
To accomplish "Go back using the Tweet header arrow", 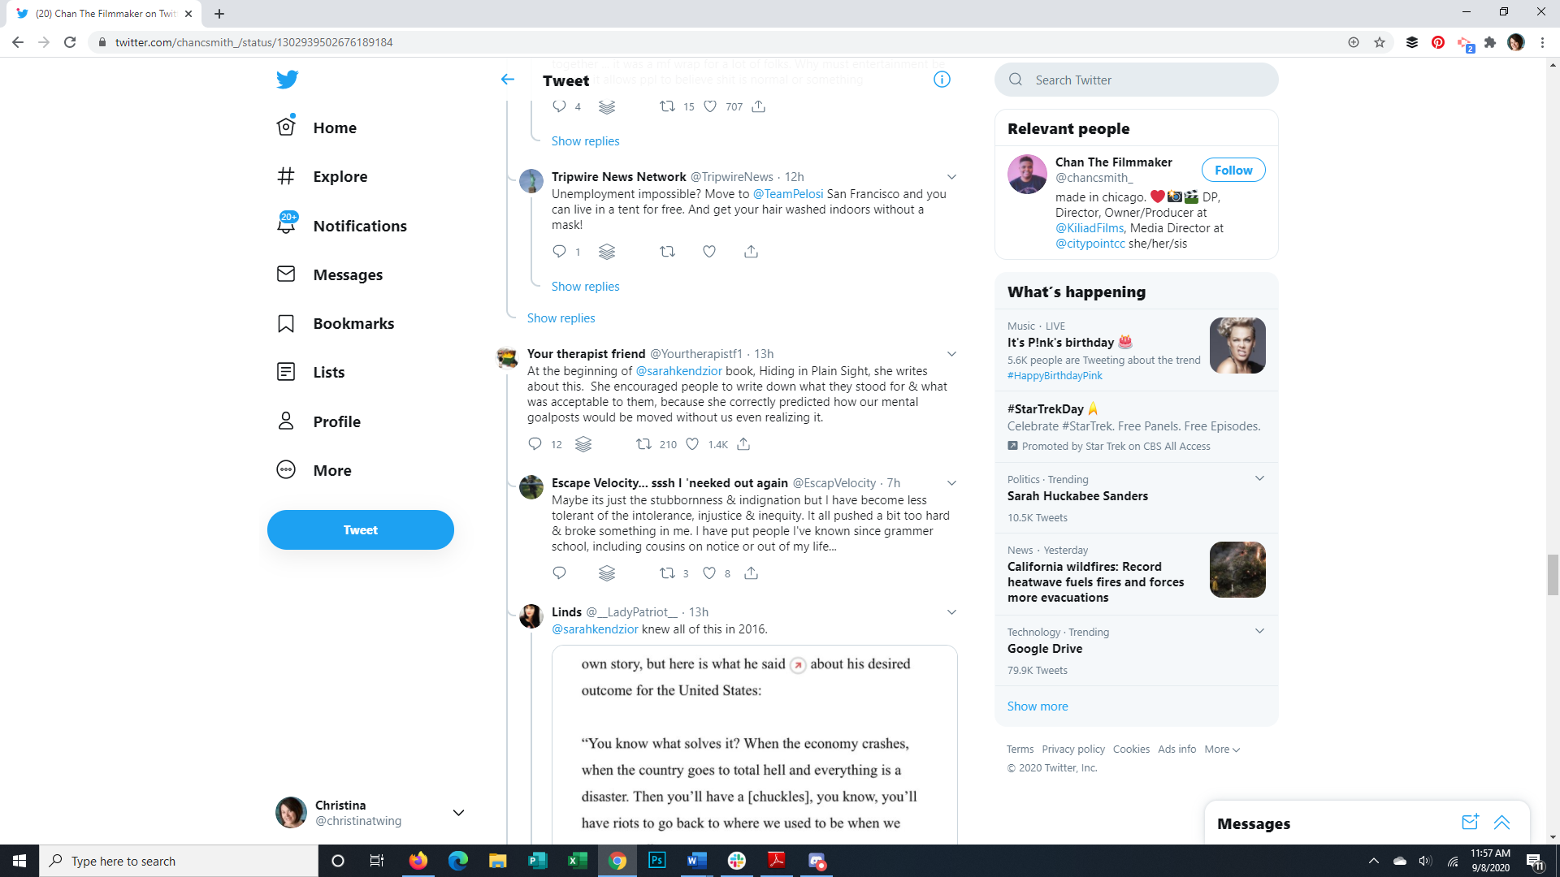I will pyautogui.click(x=508, y=80).
